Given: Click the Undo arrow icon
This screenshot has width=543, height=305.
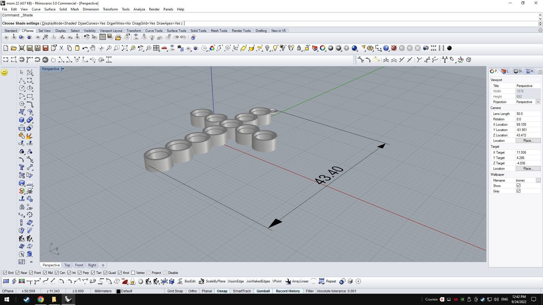Looking at the screenshot, I should pyautogui.click(x=85, y=48).
